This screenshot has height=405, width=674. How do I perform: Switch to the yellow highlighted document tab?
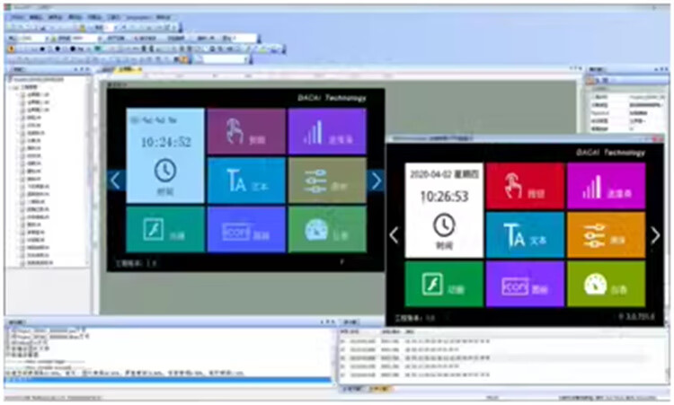click(129, 69)
